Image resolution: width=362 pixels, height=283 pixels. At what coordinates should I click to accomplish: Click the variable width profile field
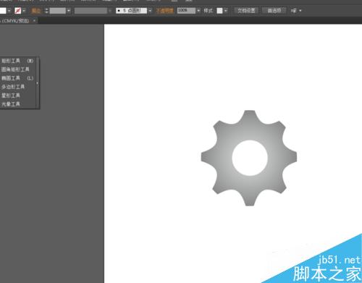click(x=90, y=11)
